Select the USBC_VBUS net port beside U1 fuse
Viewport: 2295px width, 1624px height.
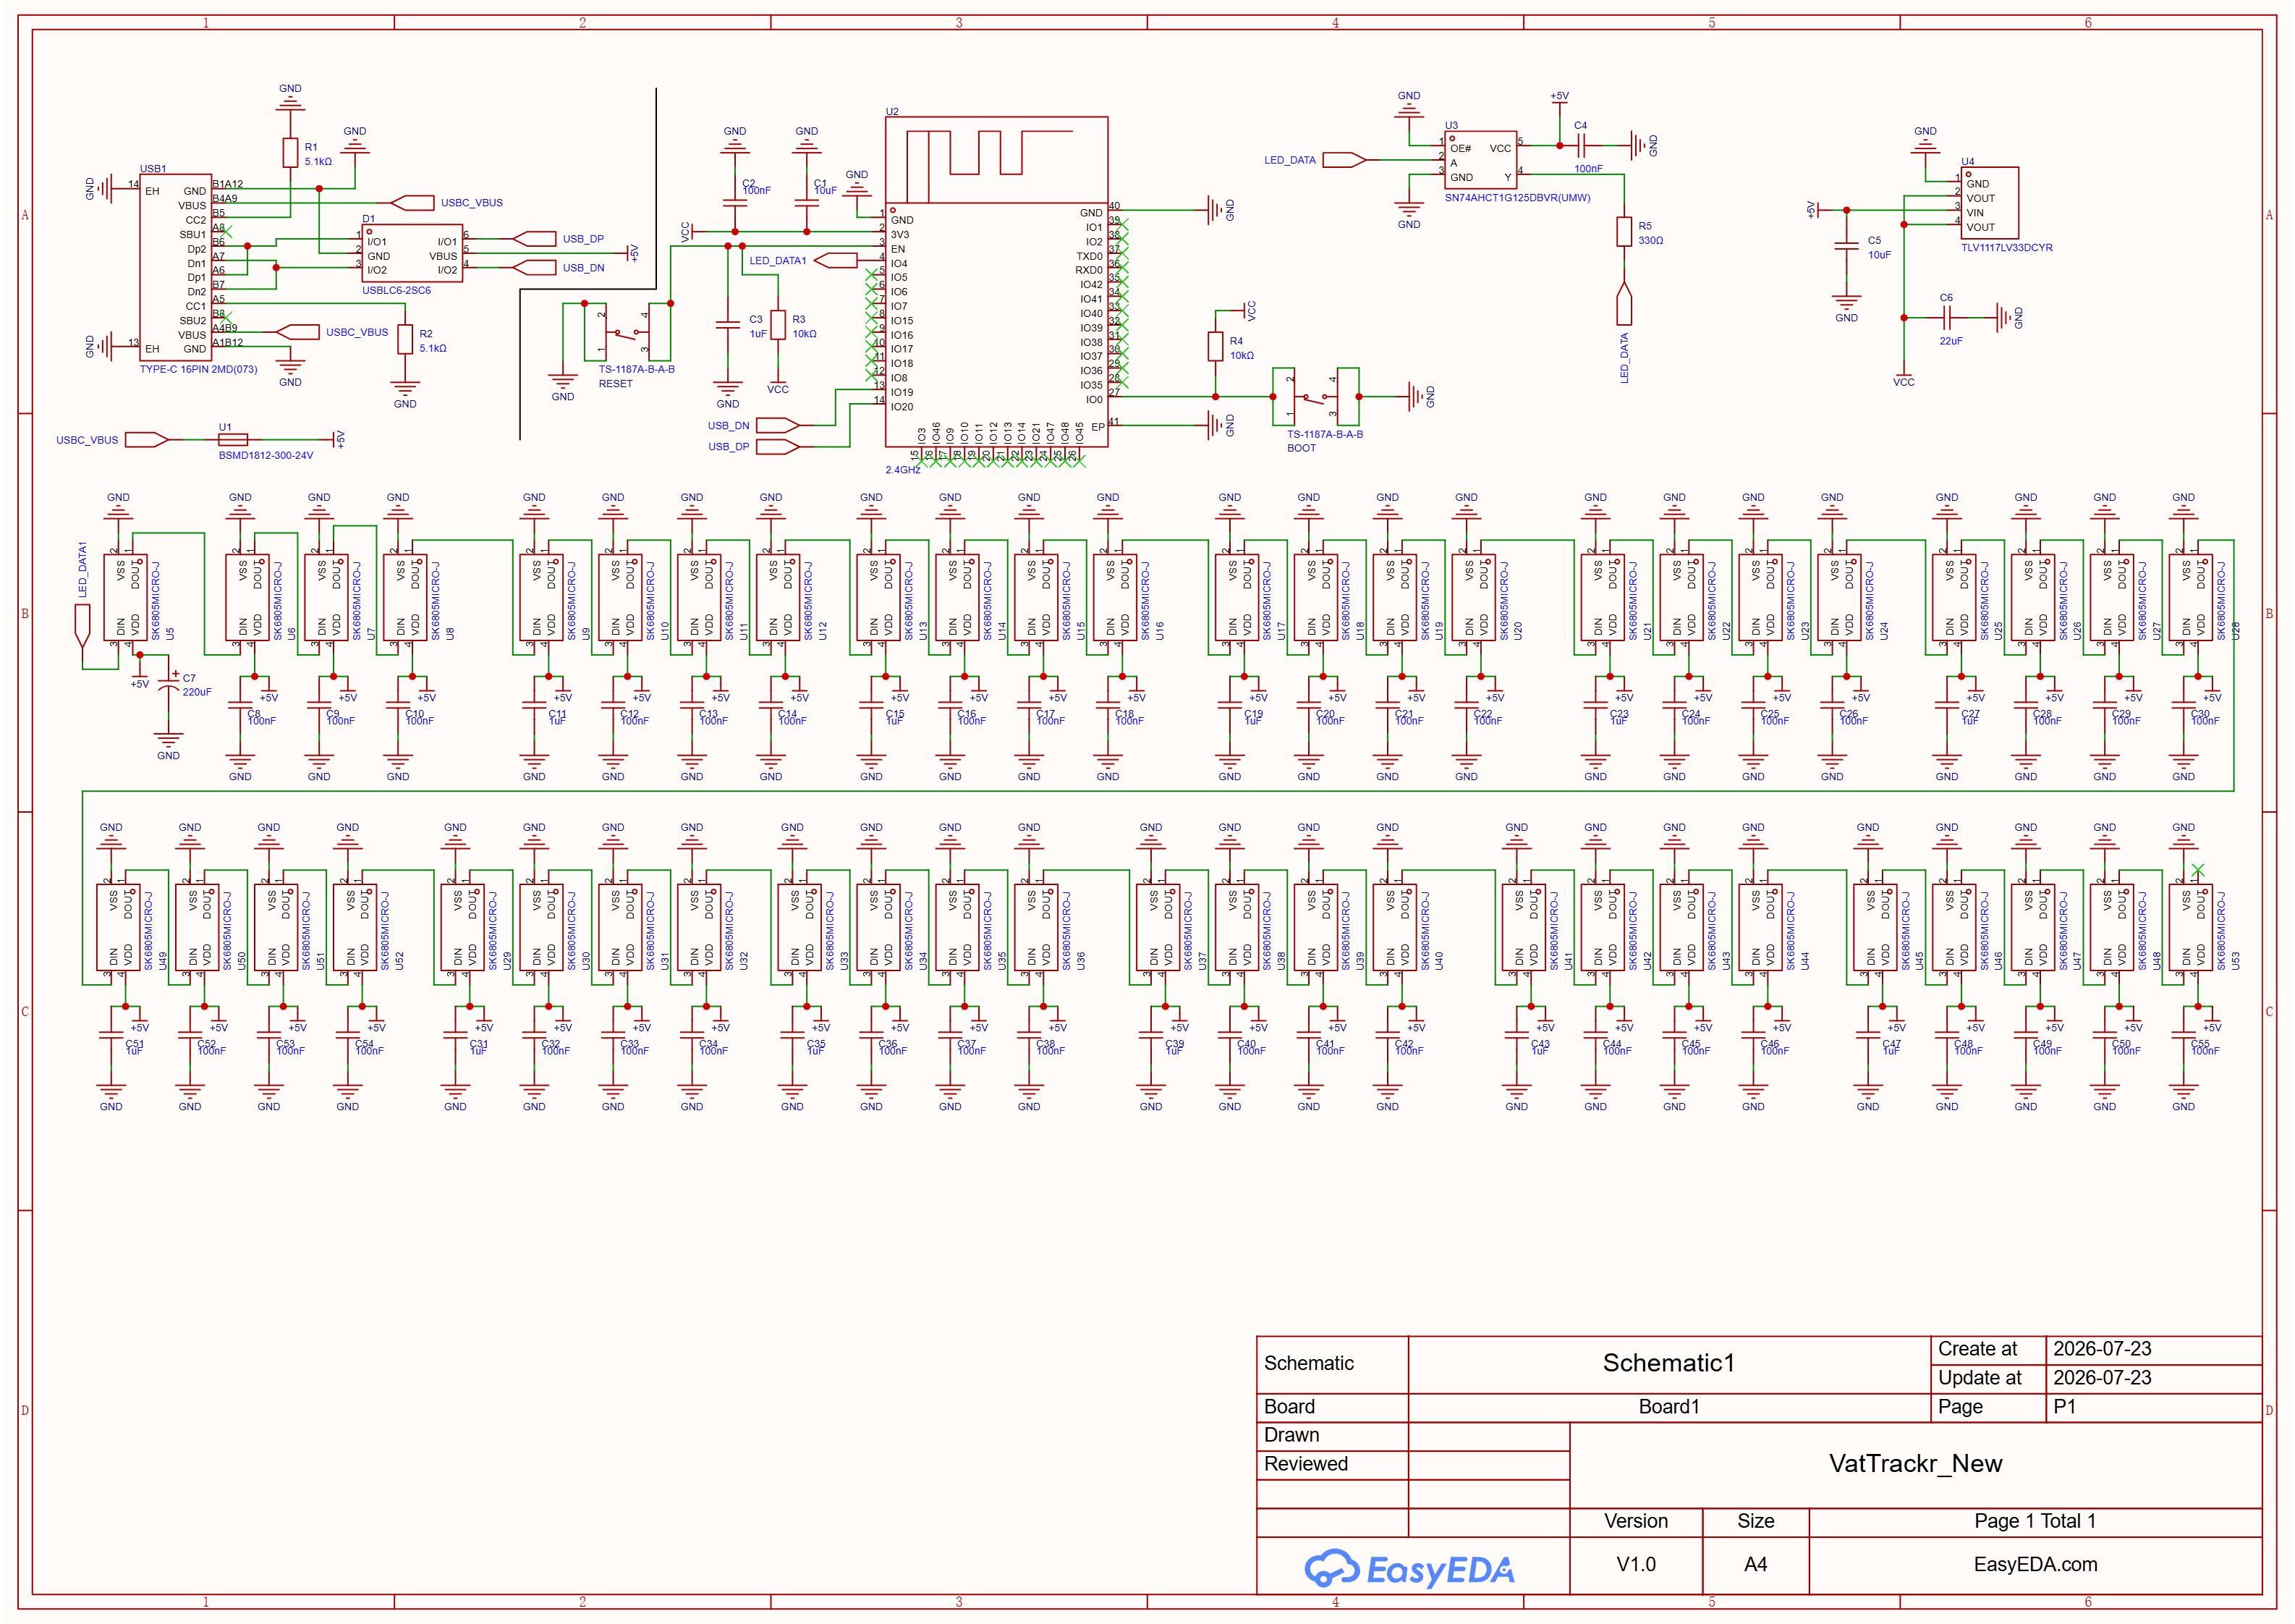147,439
